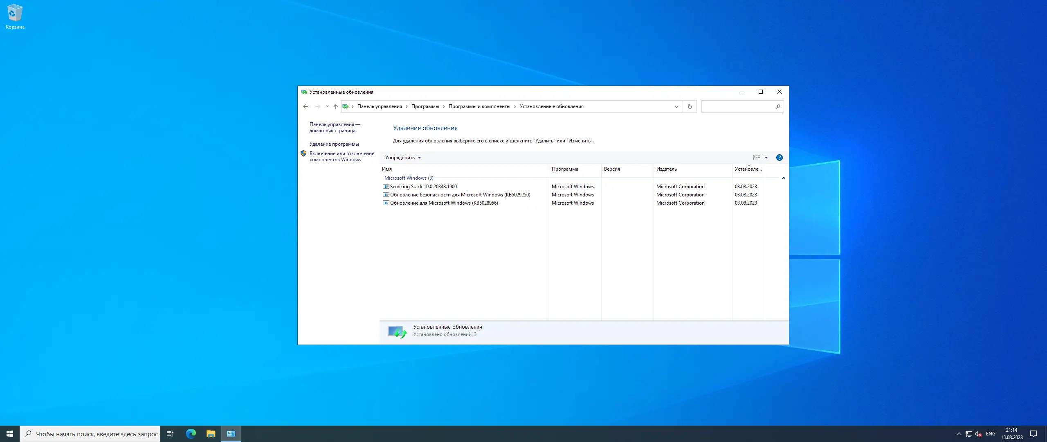Click the search magnifier icon in window

click(x=777, y=106)
